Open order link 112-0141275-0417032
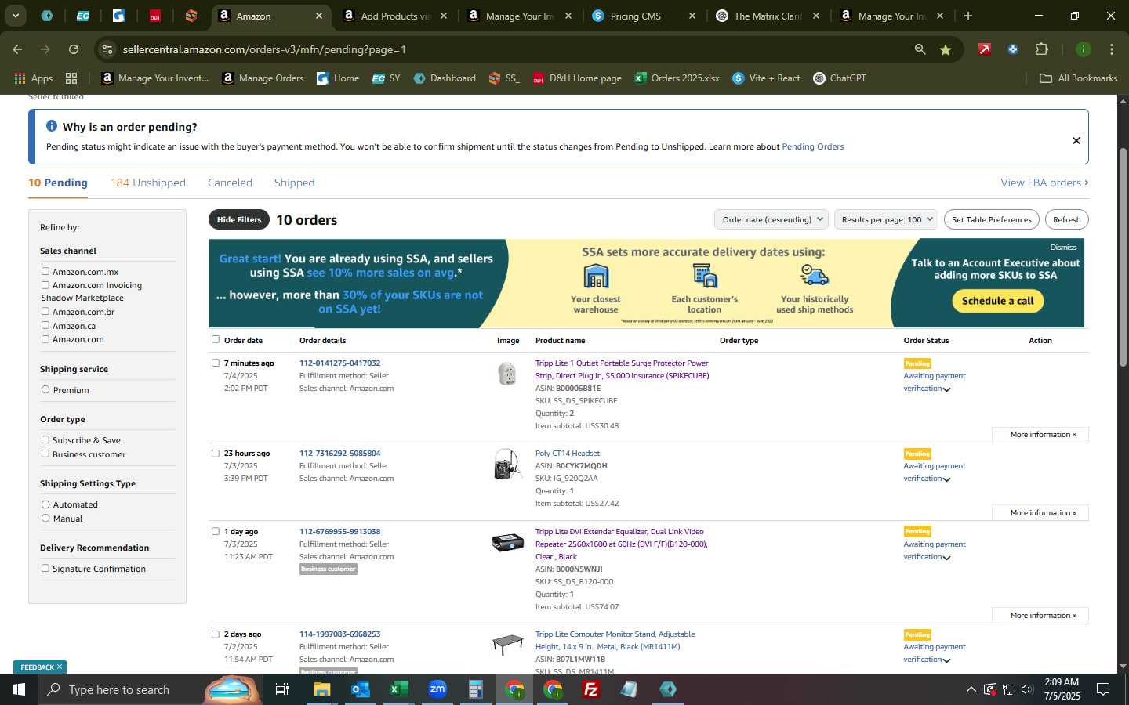The height and width of the screenshot is (705, 1129). (339, 363)
